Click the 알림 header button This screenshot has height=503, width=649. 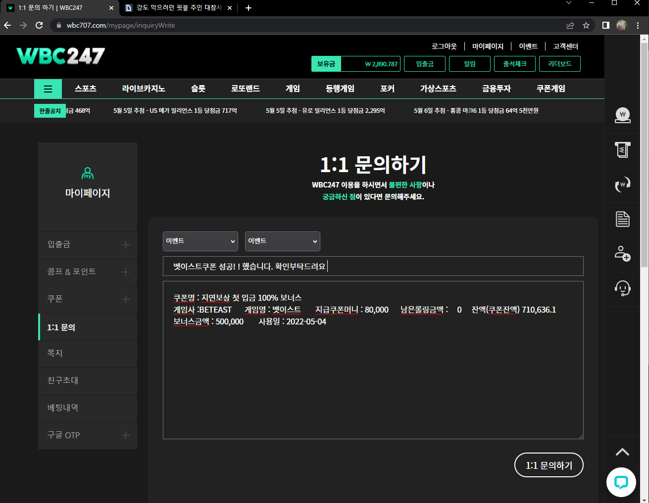tap(470, 64)
